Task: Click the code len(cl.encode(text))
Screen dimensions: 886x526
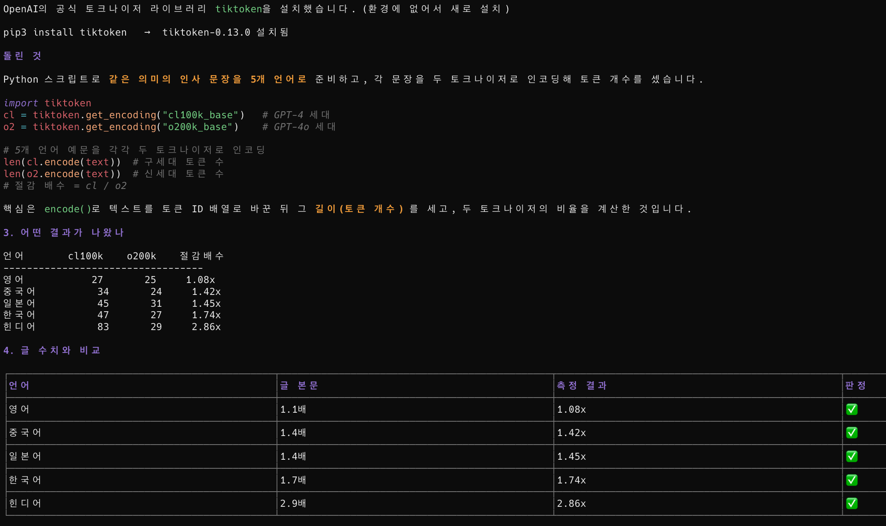Action: (62, 162)
